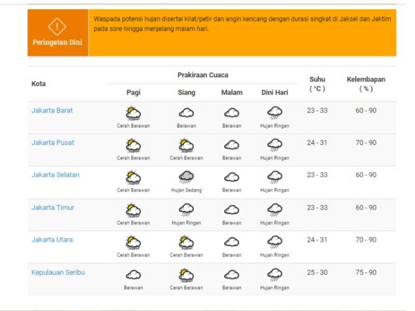The height and width of the screenshot is (311, 415).
Task: Open the Kepulauan Seribu link
Action: 58,273
